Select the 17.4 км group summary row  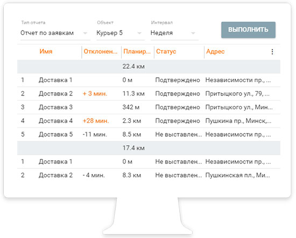coord(149,148)
